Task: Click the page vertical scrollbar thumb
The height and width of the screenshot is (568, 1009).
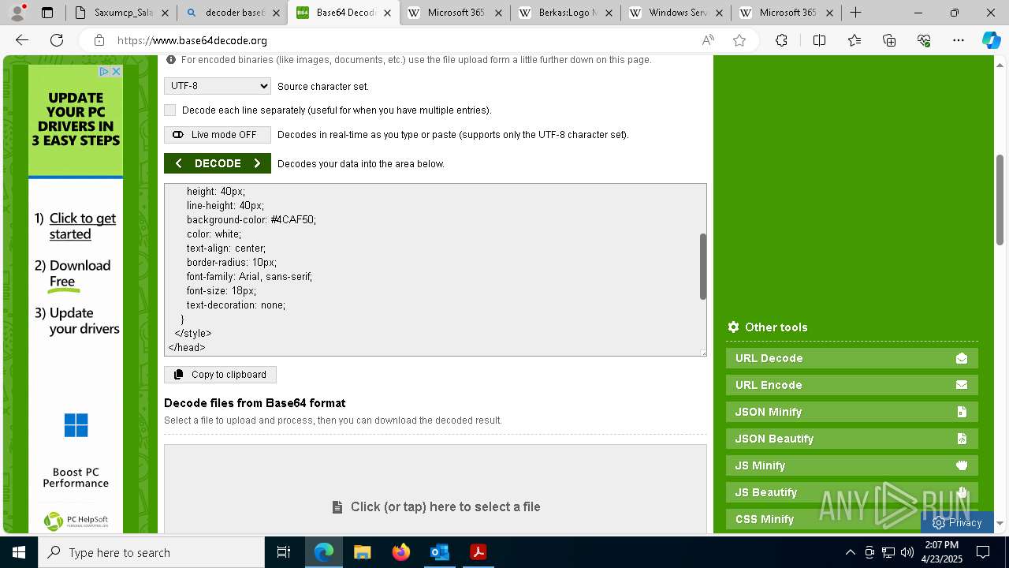Action: click(1000, 200)
